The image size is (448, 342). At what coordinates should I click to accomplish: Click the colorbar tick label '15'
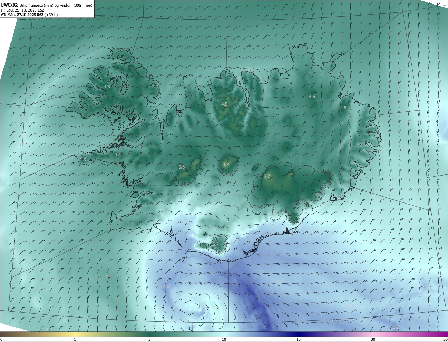(299, 339)
